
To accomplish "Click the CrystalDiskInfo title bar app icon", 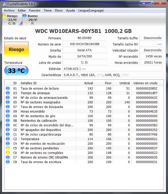I will point(4,4).
